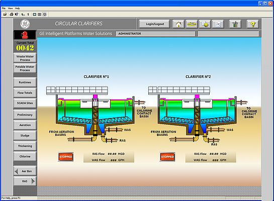Click the WAS Flow value for Clarifier N°1
274x201 pixels.
pyautogui.click(x=114, y=160)
